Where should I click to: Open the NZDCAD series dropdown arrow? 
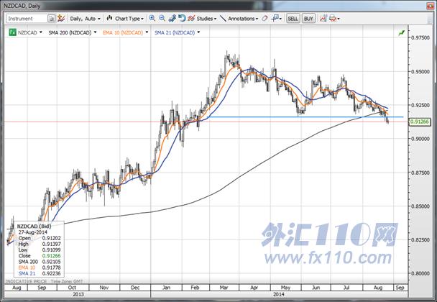(41, 32)
